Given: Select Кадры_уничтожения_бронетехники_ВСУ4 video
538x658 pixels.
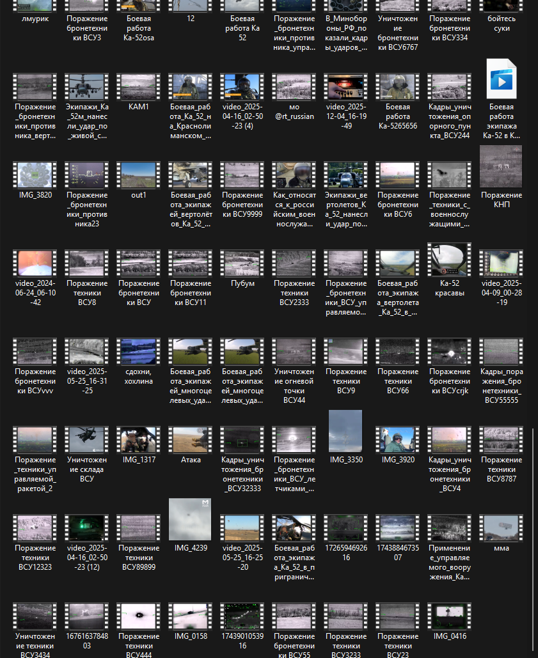Looking at the screenshot, I should [x=450, y=460].
